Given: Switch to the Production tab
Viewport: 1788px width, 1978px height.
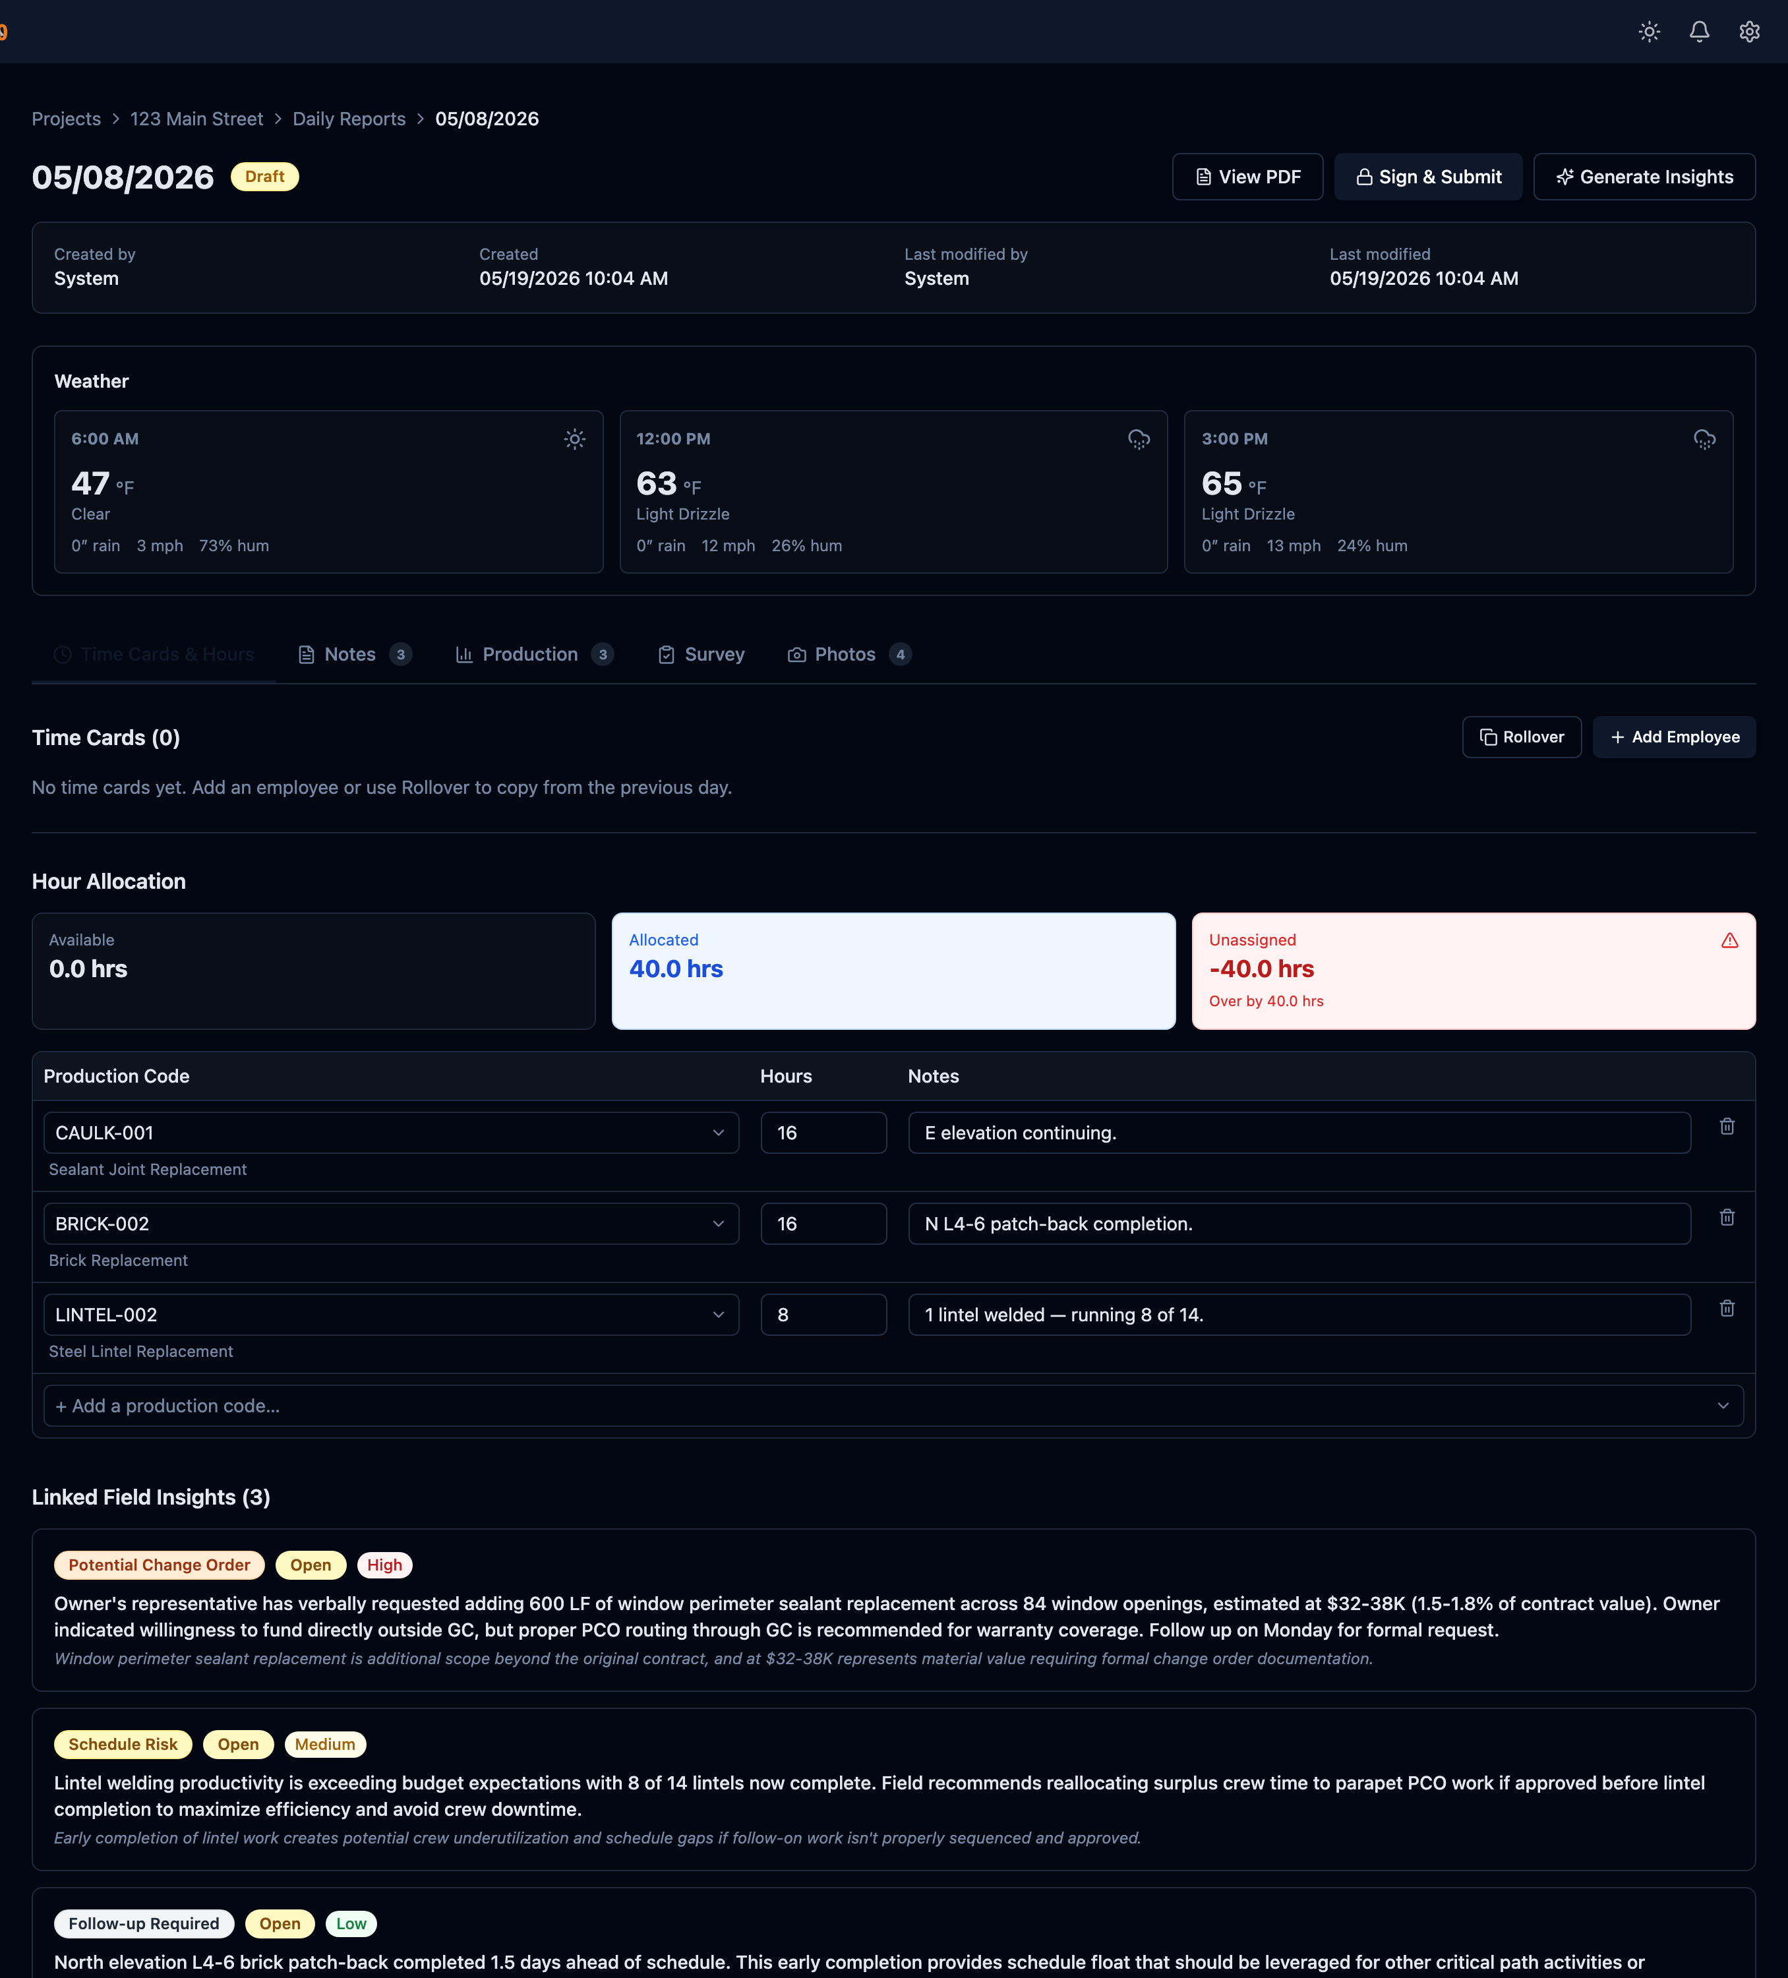Looking at the screenshot, I should click(x=535, y=655).
